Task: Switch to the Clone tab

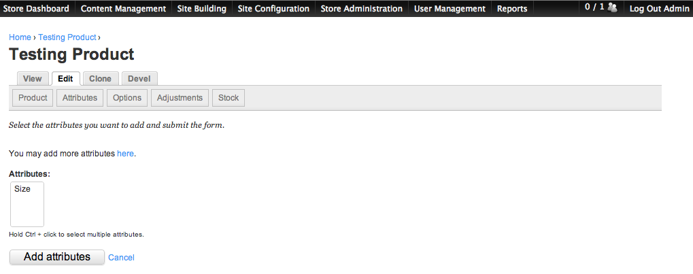Action: [x=101, y=79]
